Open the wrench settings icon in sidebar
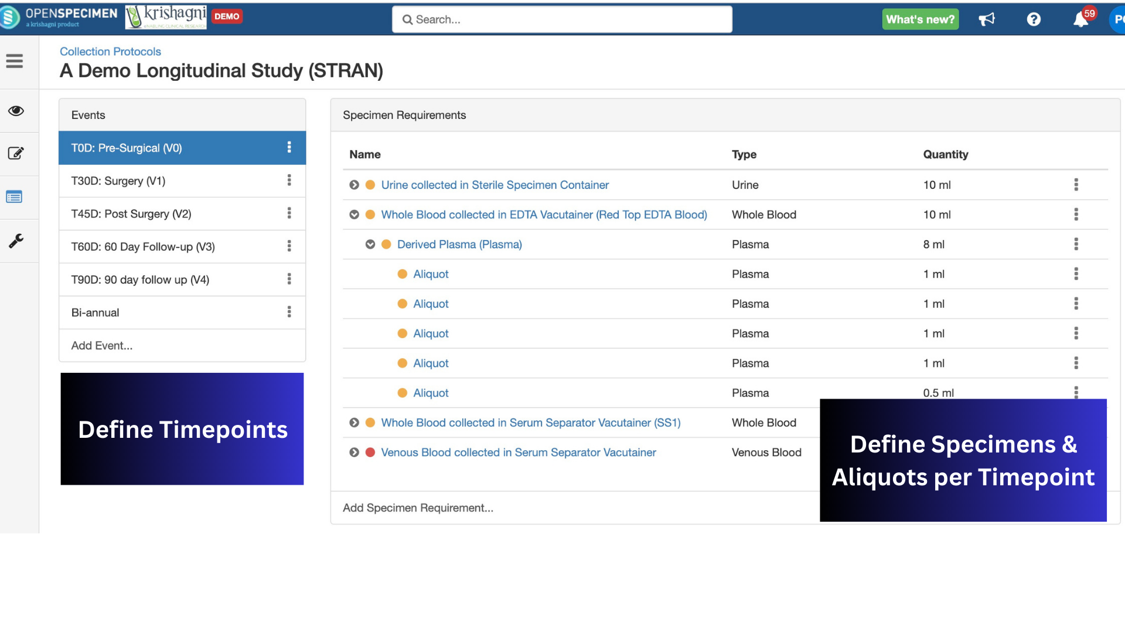Screen dimensions: 1125x633 coord(16,241)
